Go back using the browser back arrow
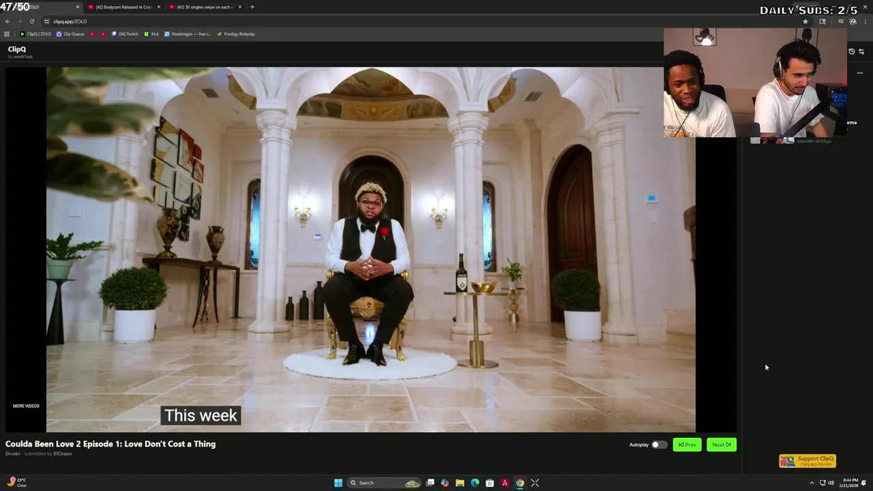 (x=8, y=21)
